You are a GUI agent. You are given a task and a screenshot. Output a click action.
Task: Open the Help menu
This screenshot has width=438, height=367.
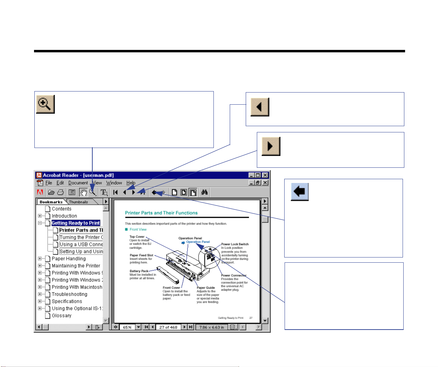pos(131,183)
